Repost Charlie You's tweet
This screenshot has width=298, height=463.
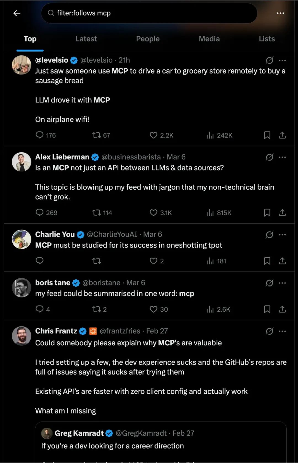pyautogui.click(x=97, y=261)
